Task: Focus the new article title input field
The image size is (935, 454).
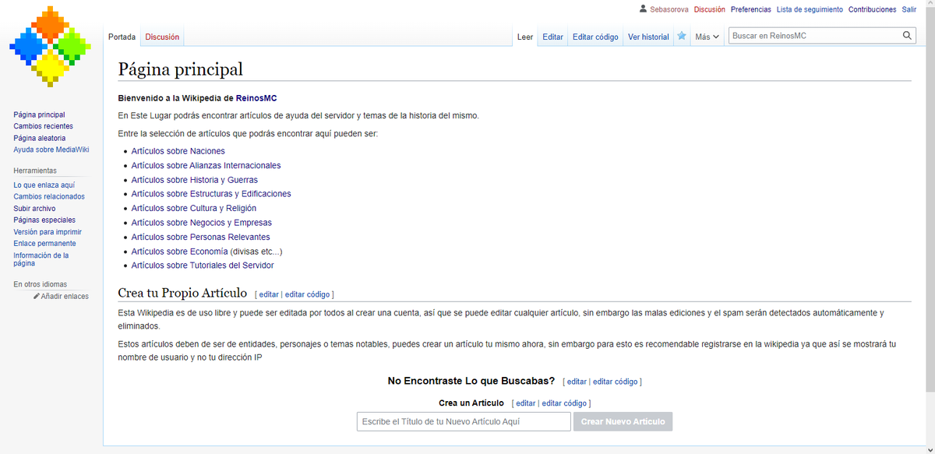Action: pyautogui.click(x=464, y=421)
